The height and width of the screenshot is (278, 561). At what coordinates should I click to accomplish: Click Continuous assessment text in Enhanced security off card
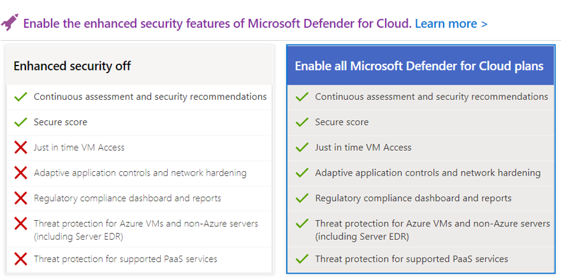(150, 97)
